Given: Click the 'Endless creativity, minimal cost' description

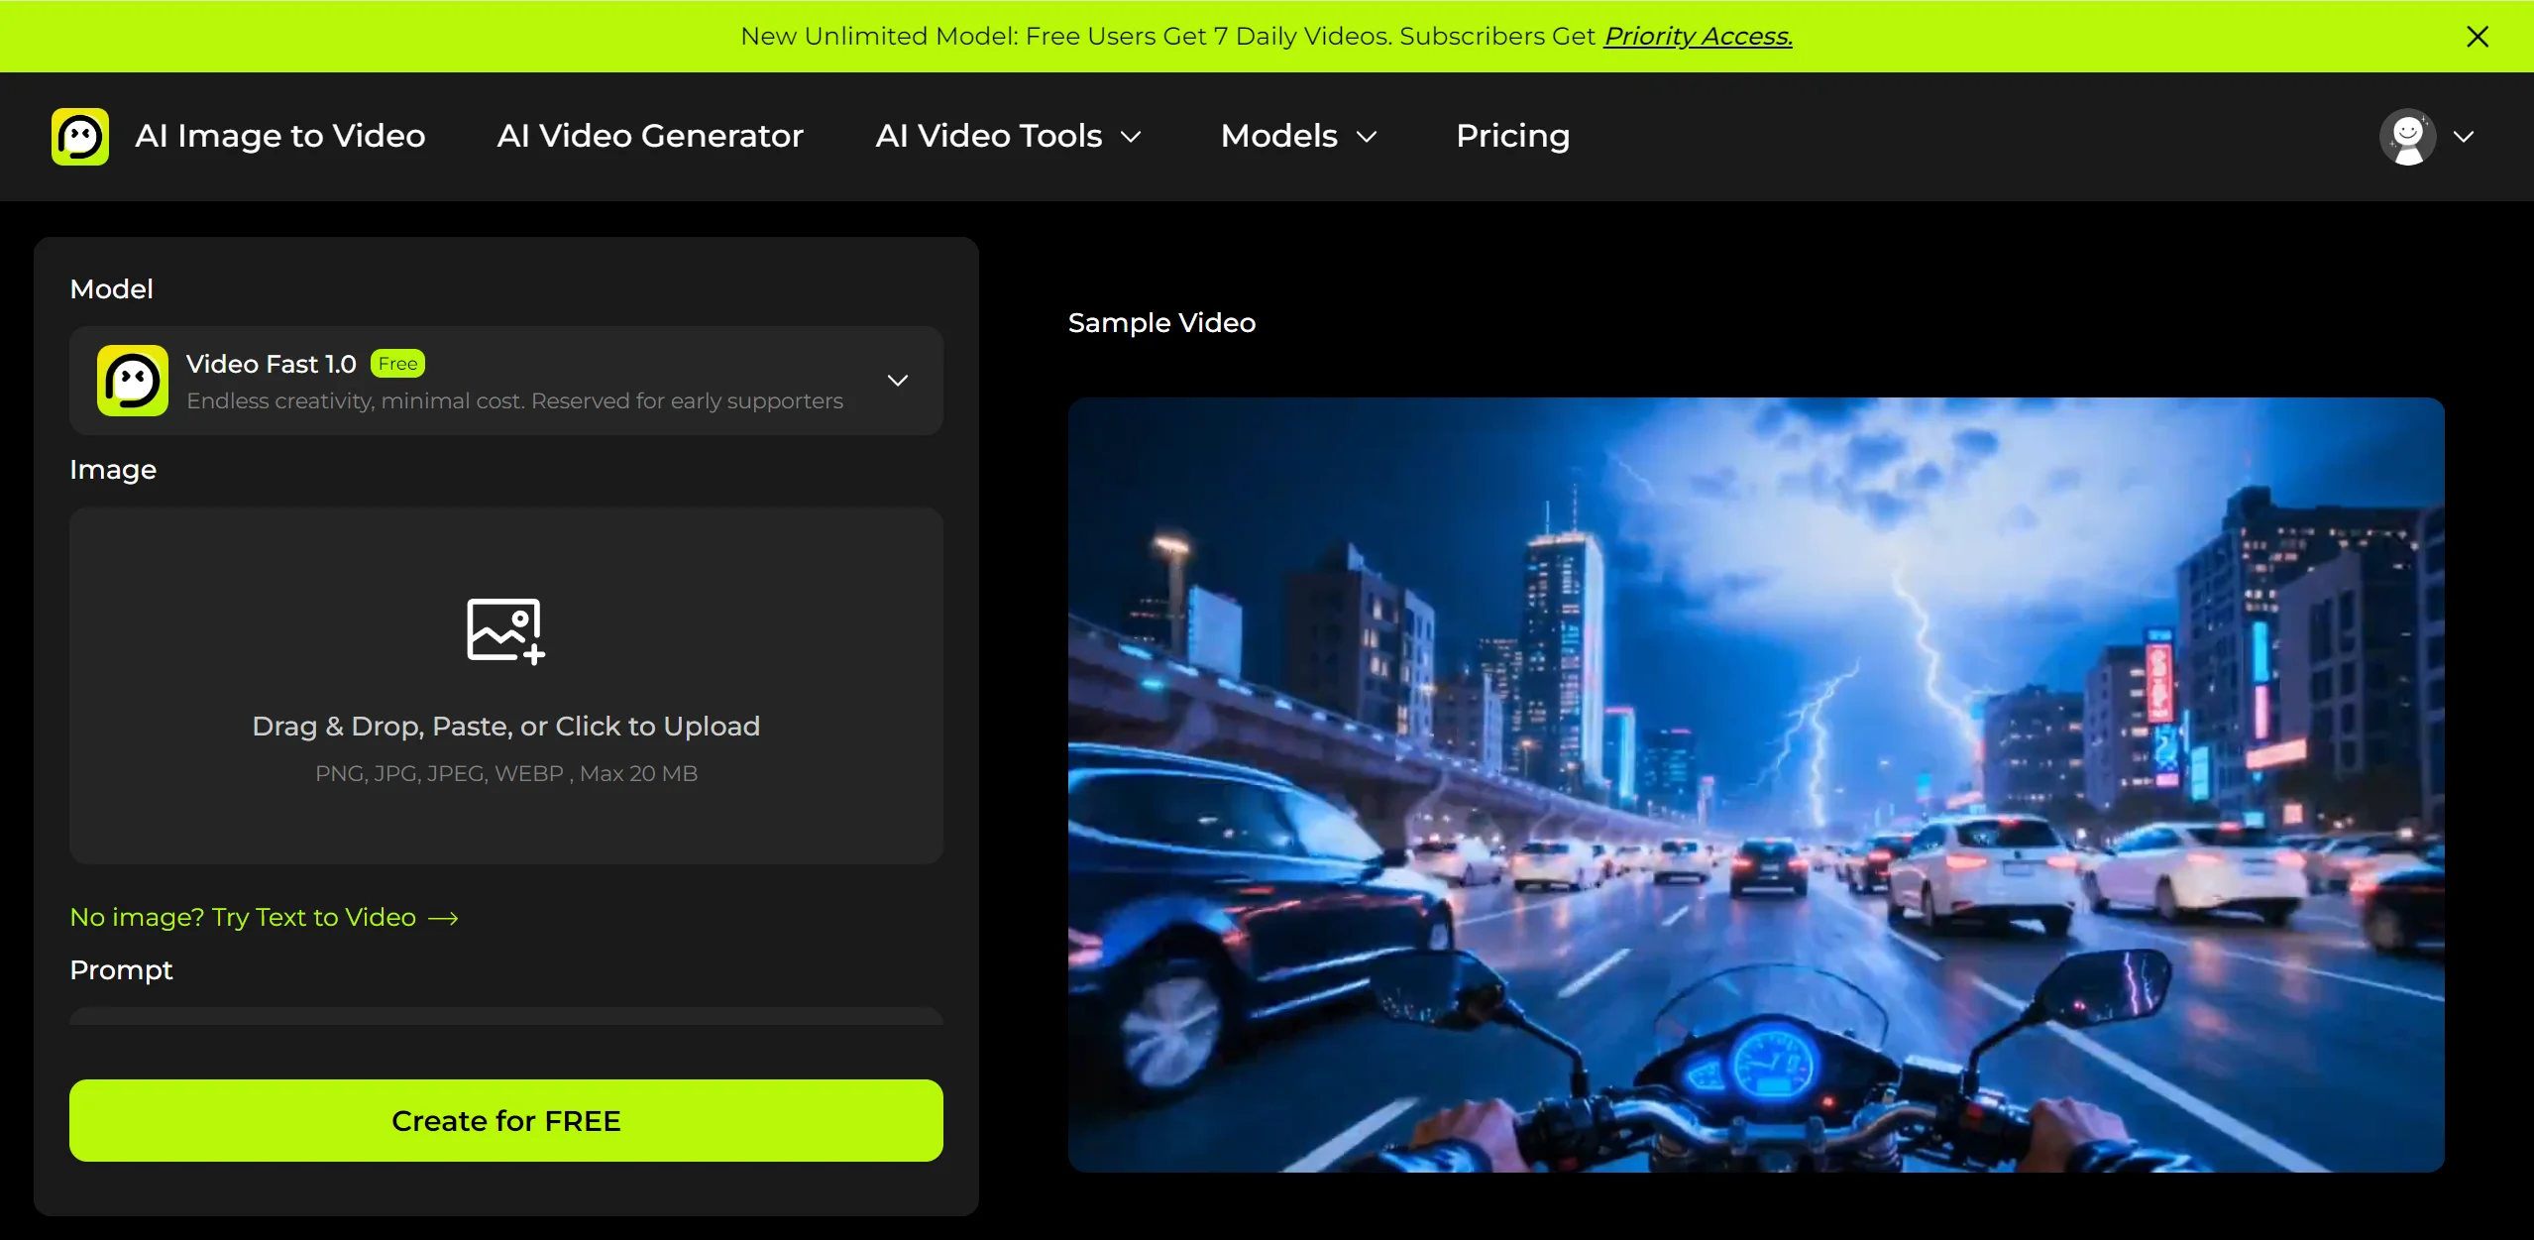Looking at the screenshot, I should tap(514, 401).
